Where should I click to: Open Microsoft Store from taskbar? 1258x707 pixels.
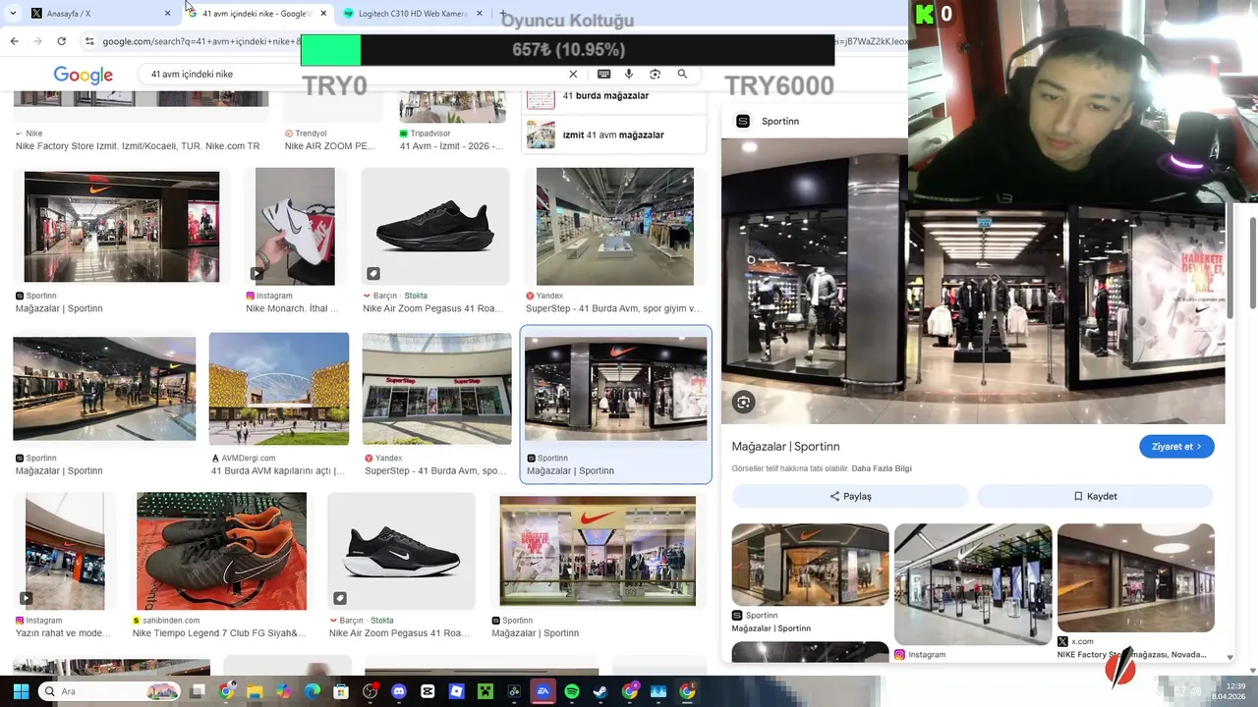341,691
